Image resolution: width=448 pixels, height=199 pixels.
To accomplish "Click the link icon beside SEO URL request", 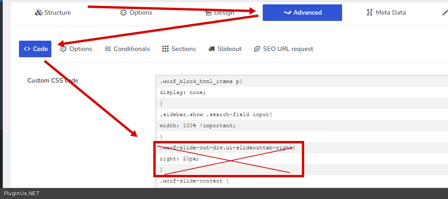I will point(257,49).
